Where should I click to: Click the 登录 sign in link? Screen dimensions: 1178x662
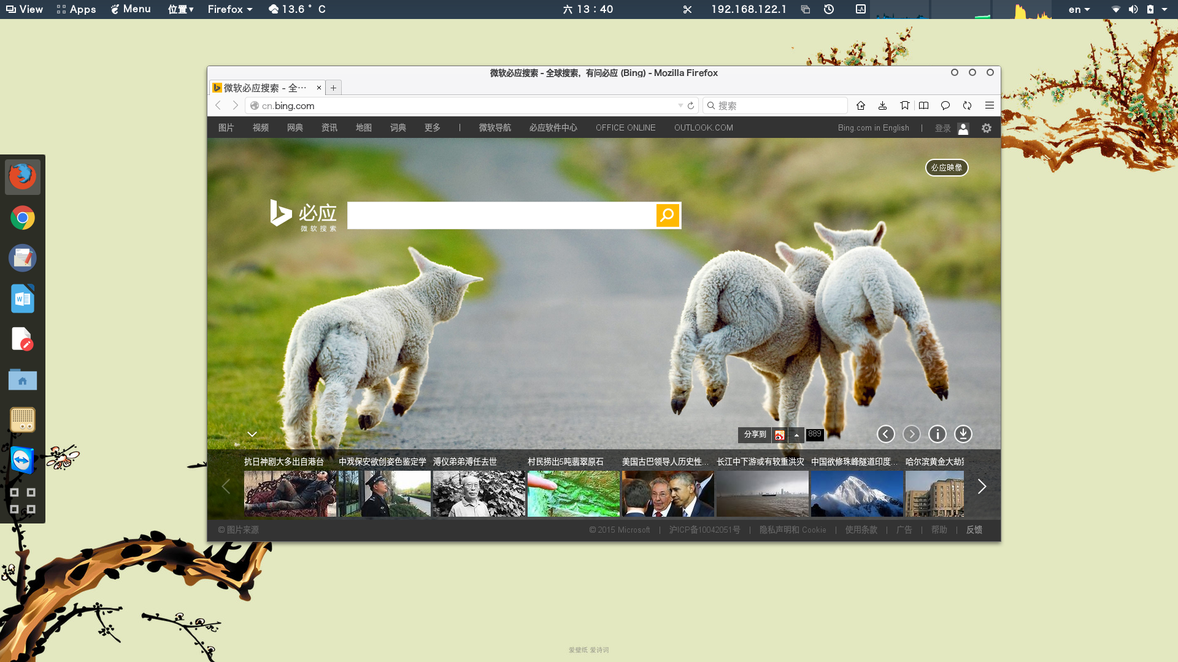click(x=942, y=128)
